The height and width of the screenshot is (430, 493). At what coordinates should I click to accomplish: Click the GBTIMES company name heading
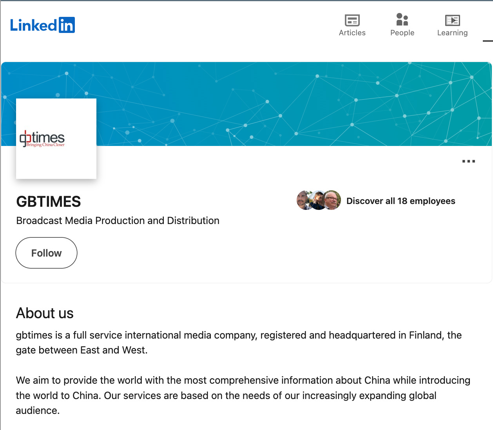point(49,202)
